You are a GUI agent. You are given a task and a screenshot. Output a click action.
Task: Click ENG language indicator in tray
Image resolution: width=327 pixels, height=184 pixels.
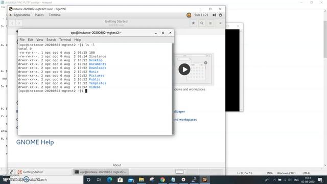coord(296,179)
